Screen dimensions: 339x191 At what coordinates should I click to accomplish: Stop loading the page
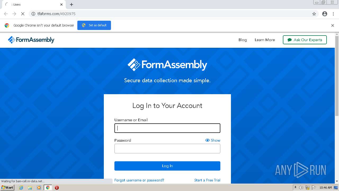pyautogui.click(x=23, y=14)
